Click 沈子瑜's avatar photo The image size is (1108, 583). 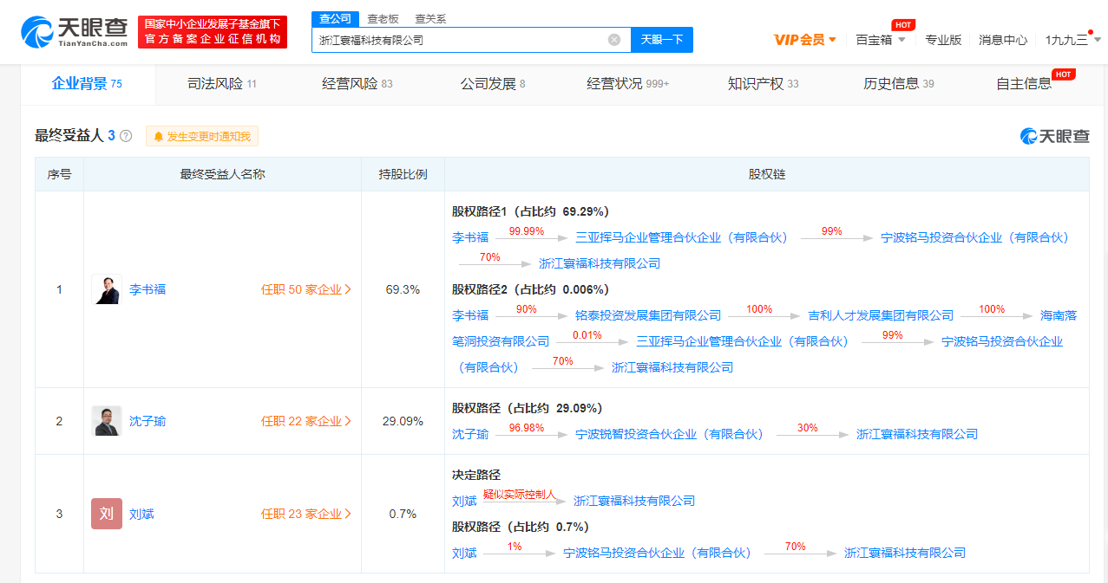106,421
